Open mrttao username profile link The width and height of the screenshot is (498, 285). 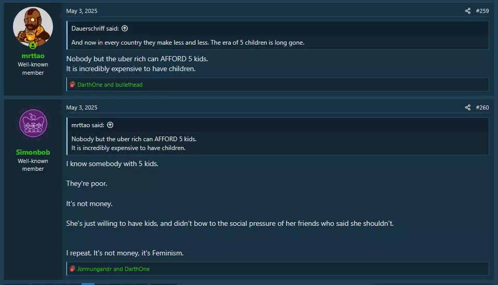(33, 56)
